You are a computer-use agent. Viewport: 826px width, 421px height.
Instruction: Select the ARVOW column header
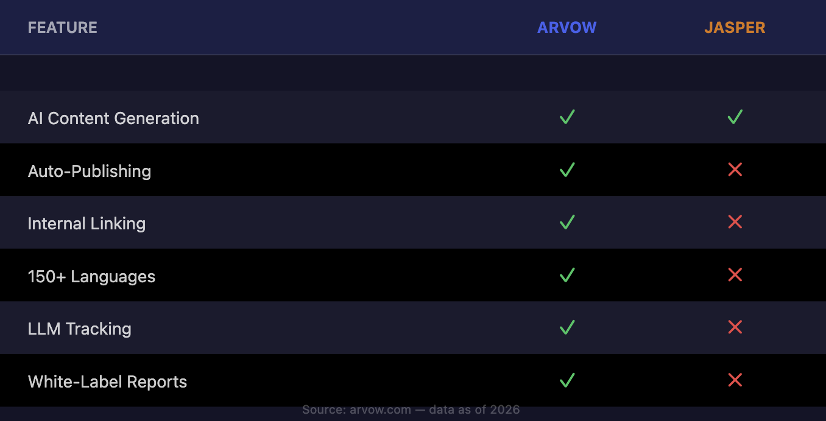coord(567,27)
